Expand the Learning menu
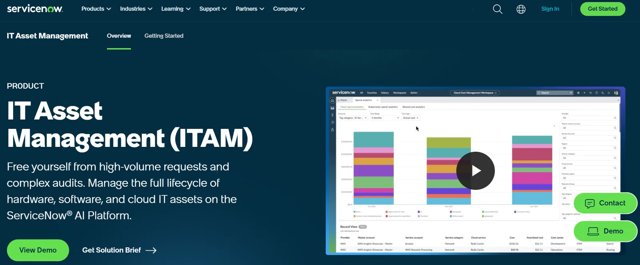Screen dimensions: 640x265 (176, 9)
